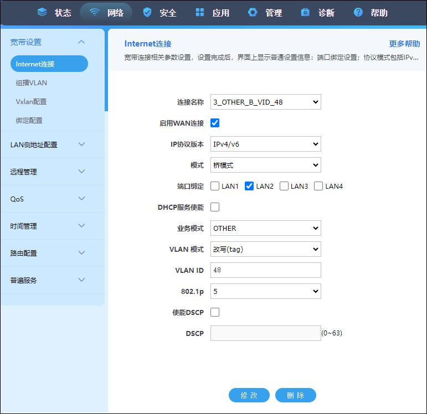This screenshot has height=414, width=427.
Task: Click the 安全 shield icon
Action: click(x=147, y=13)
